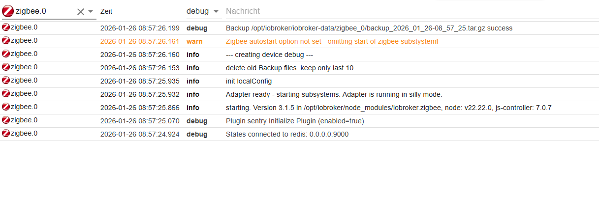
Task: Click the backup tar.gz success message
Action: (369, 28)
